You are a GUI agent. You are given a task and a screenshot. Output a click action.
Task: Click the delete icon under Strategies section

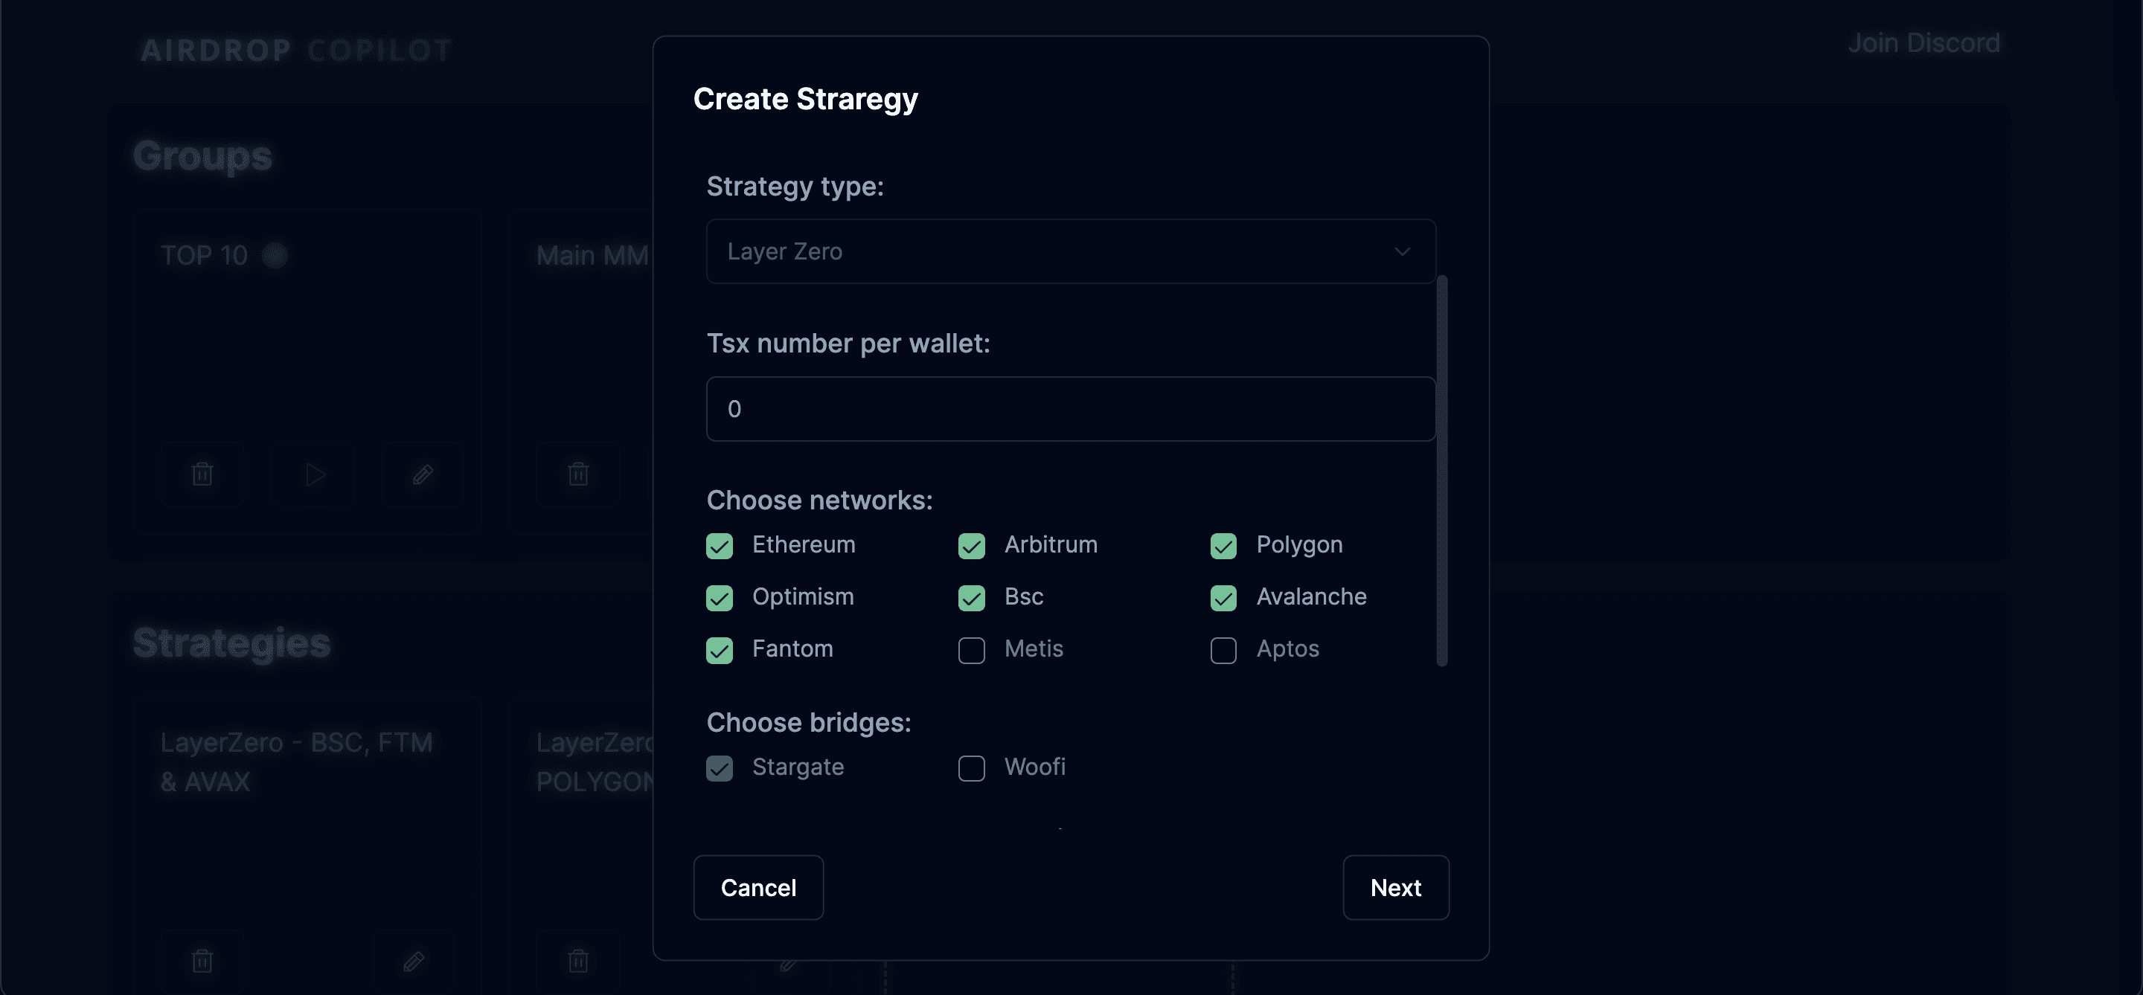pos(202,961)
